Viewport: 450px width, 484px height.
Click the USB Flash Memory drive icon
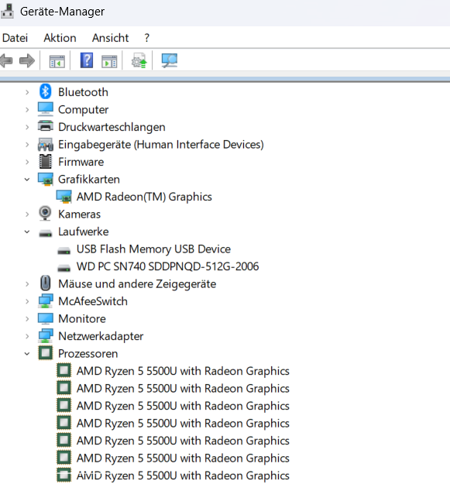point(64,250)
